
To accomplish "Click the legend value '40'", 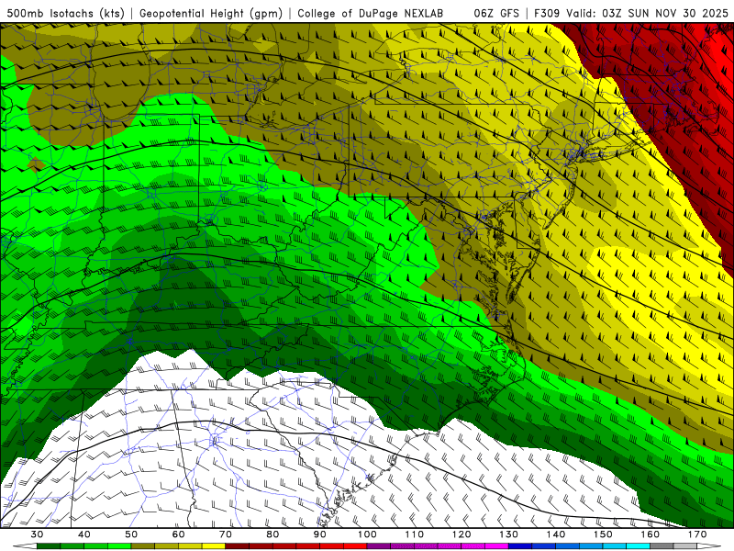I will point(84,534).
